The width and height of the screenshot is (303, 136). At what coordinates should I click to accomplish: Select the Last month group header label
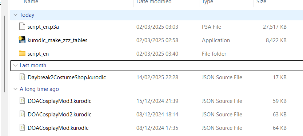[x=33, y=65]
